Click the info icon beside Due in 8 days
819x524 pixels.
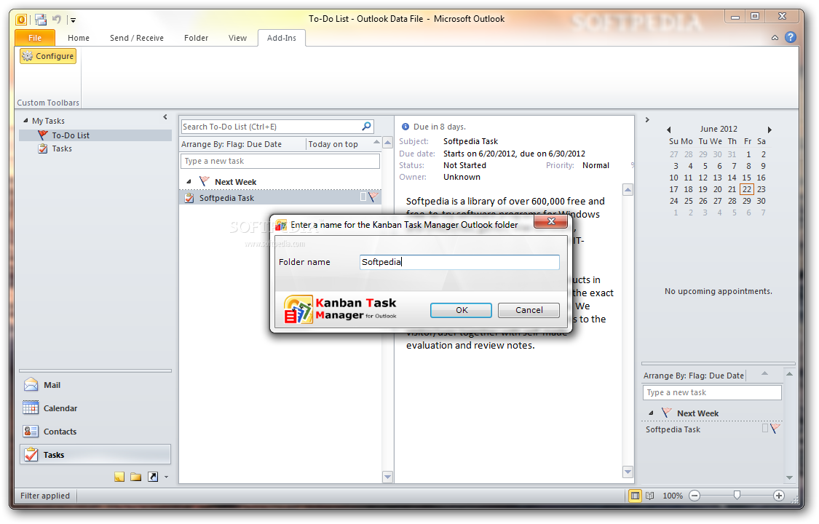405,127
